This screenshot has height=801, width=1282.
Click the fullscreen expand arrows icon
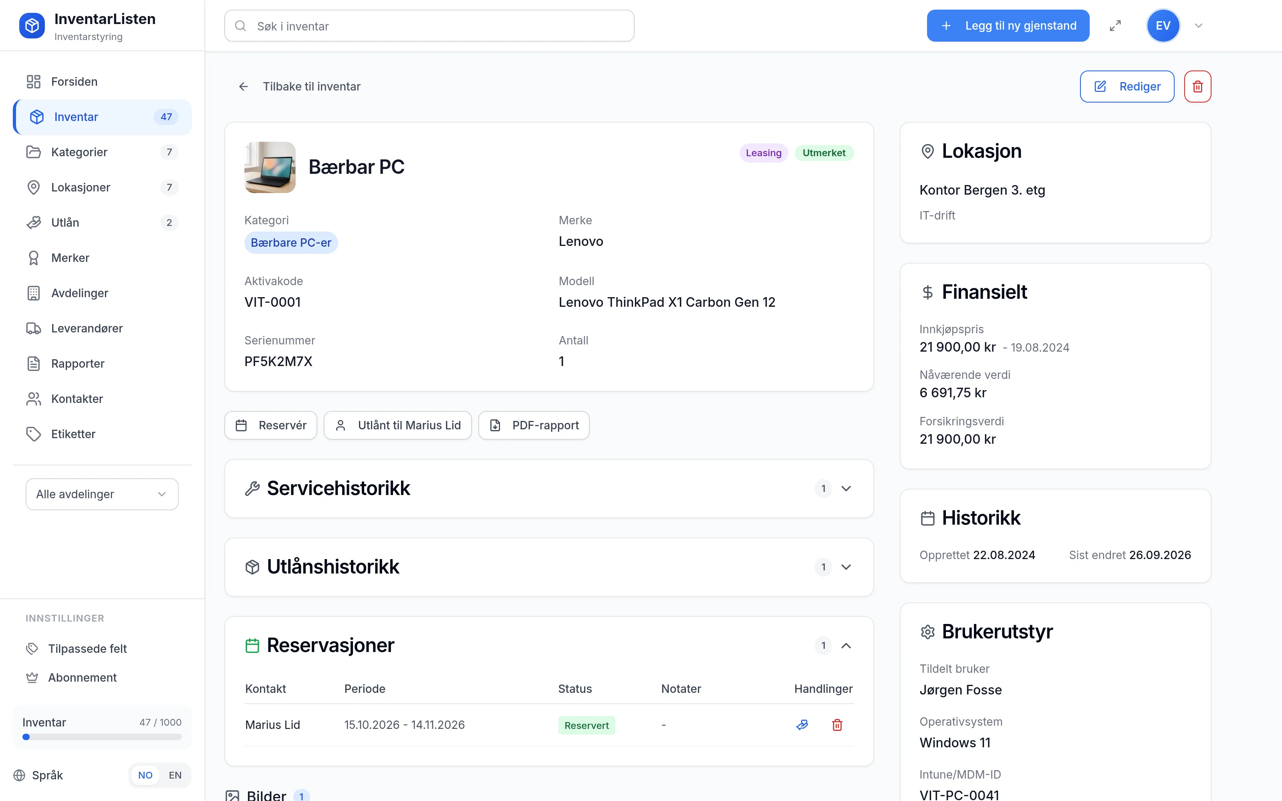1115,25
